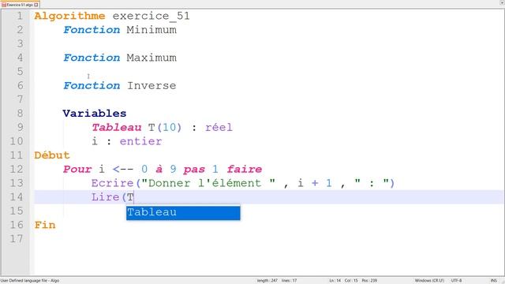Click the name exercice_51 on line 1

coord(151,16)
